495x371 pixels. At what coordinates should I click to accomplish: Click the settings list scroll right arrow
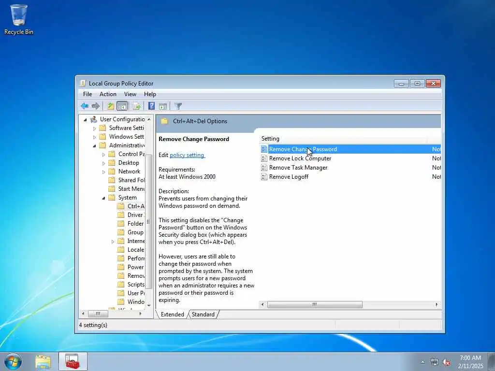point(437,304)
